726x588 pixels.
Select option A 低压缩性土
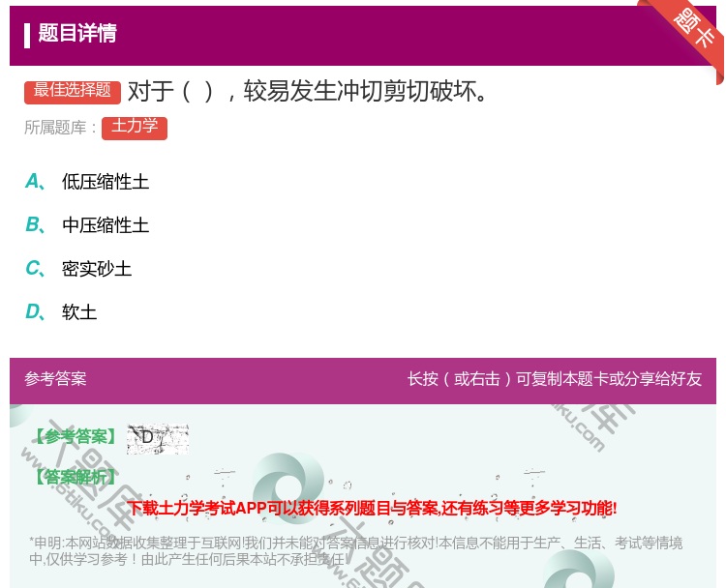(87, 182)
